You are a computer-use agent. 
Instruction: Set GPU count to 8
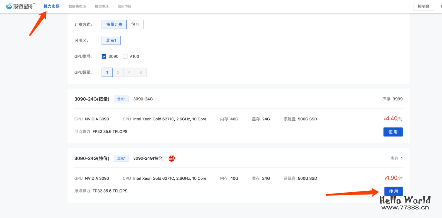point(141,72)
